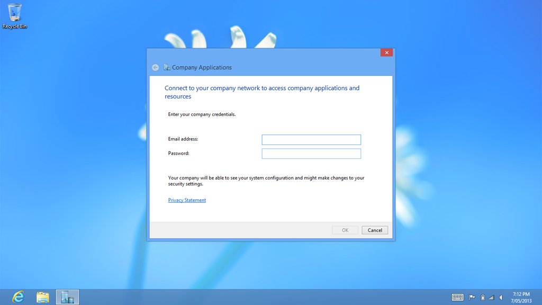542x305 pixels.
Task: Open the taskbar clock showing 7:12 PM
Action: (x=521, y=297)
